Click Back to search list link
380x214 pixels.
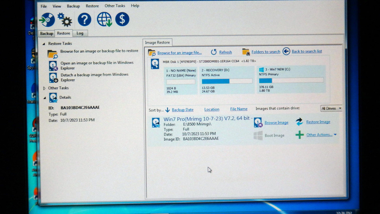coord(307,51)
